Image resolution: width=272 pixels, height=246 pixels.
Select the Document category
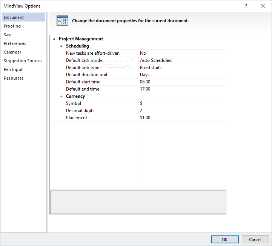(x=24, y=17)
